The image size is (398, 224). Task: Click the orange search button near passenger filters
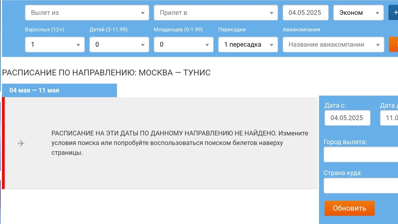(x=394, y=44)
